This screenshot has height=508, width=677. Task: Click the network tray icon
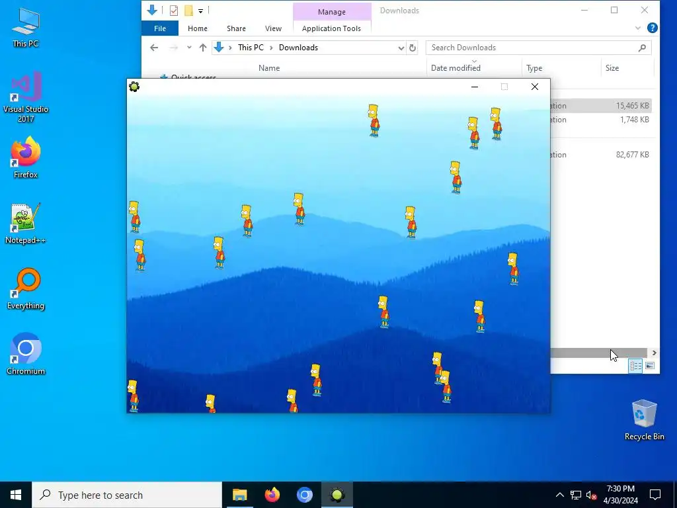pos(576,495)
